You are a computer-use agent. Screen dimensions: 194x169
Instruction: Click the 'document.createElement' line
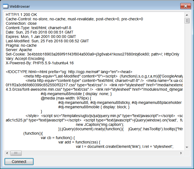[x=125, y=146]
